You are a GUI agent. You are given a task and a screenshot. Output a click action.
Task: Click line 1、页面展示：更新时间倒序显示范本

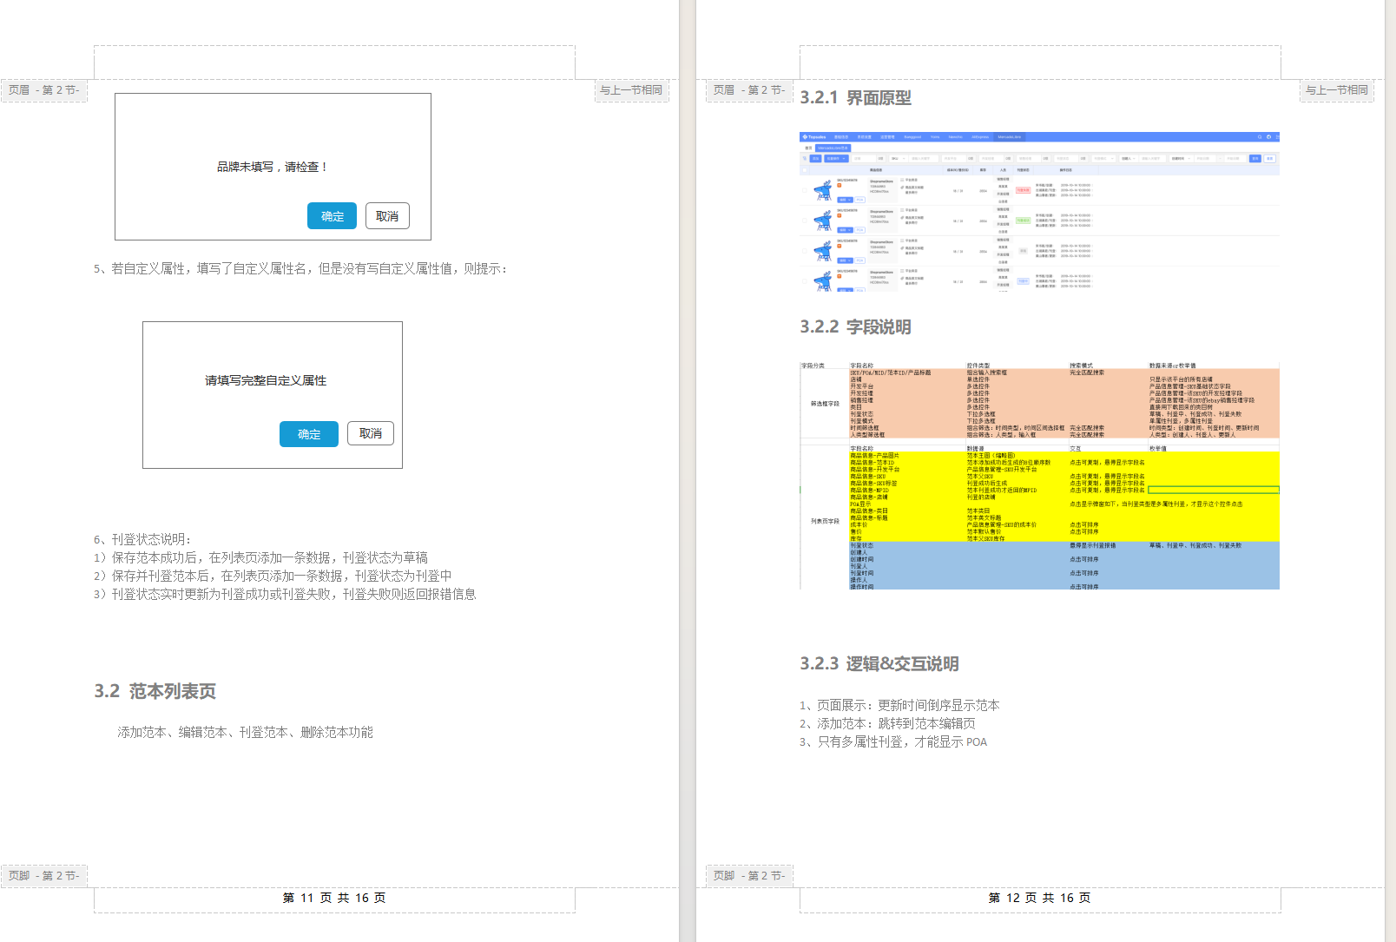899,706
